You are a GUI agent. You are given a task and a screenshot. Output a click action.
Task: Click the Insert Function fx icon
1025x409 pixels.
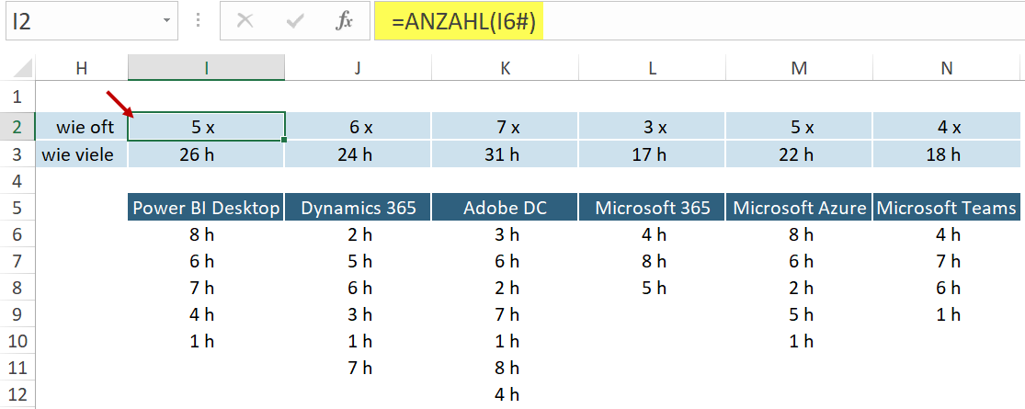345,21
